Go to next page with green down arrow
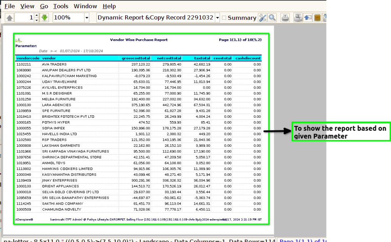The height and width of the screenshot is (242, 391). 44,18
